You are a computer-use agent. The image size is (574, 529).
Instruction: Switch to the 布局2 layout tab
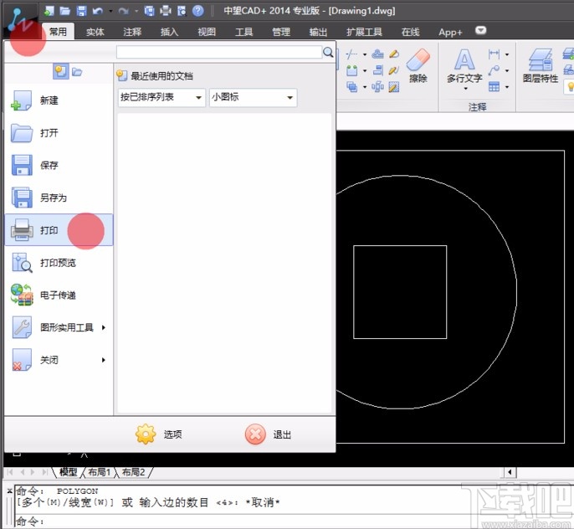click(133, 472)
